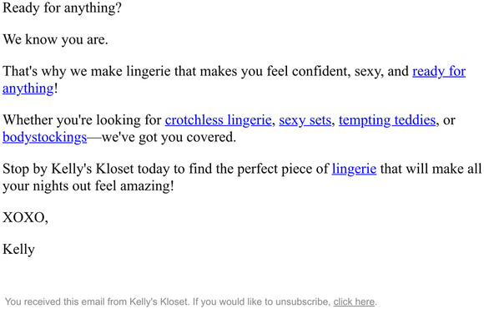Click "we've got you covered" text

coord(169,137)
